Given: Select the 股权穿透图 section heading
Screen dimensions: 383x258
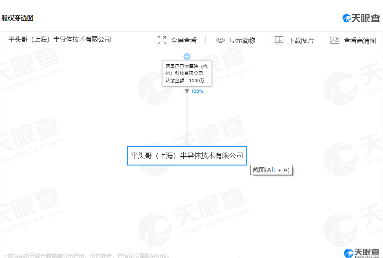Looking at the screenshot, I should click(x=18, y=18).
